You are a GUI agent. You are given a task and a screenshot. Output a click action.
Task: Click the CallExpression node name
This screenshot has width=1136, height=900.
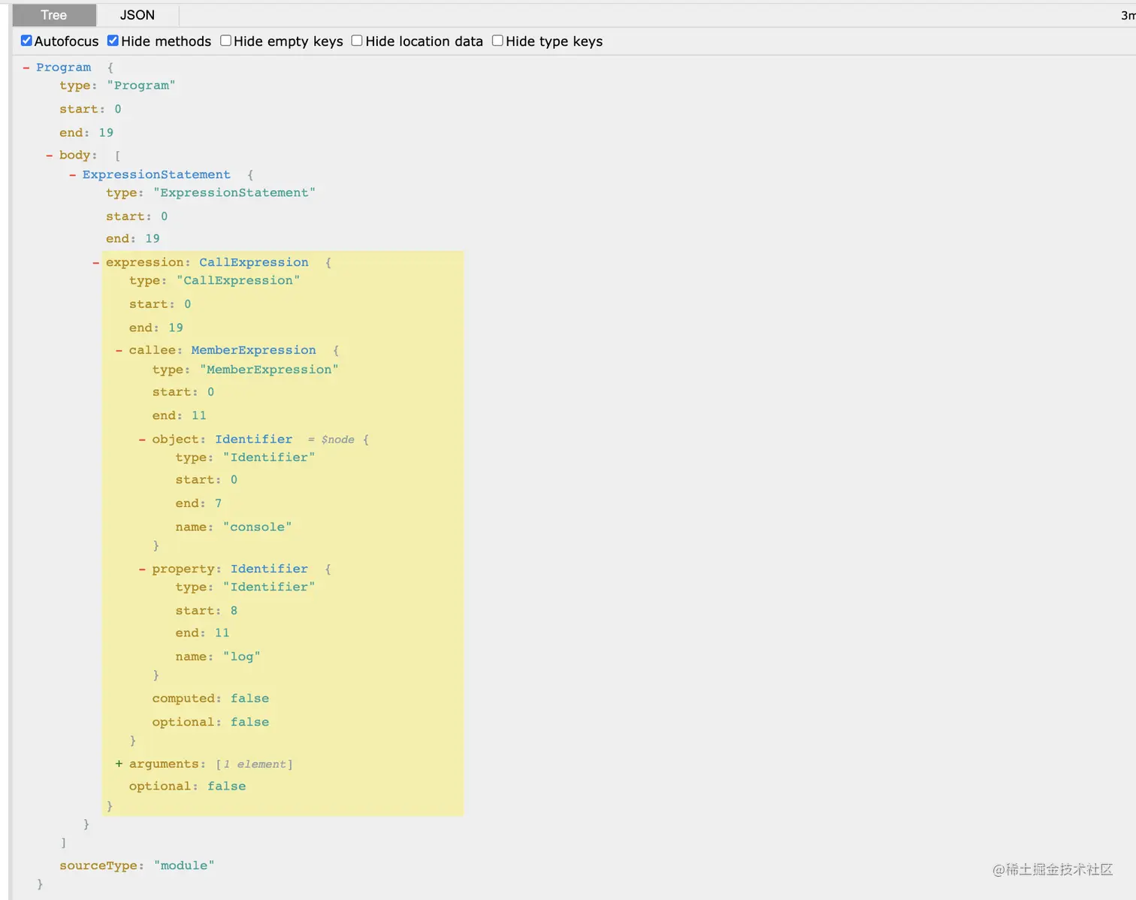point(254,263)
